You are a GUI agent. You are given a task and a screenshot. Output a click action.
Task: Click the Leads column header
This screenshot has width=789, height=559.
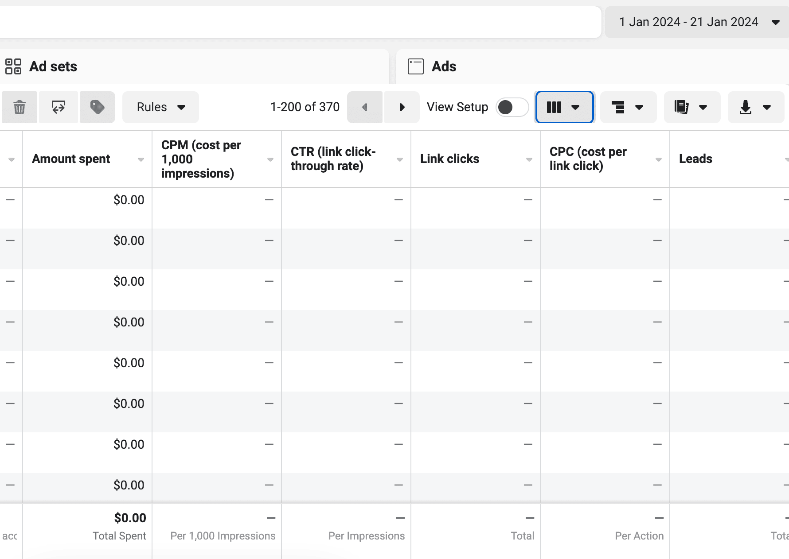(x=695, y=159)
